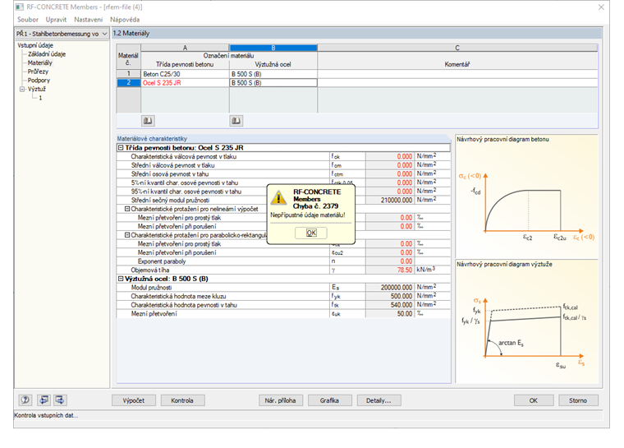This screenshot has height=448, width=624.
Task: Click Beton C25/30 cell
Action: (185, 74)
